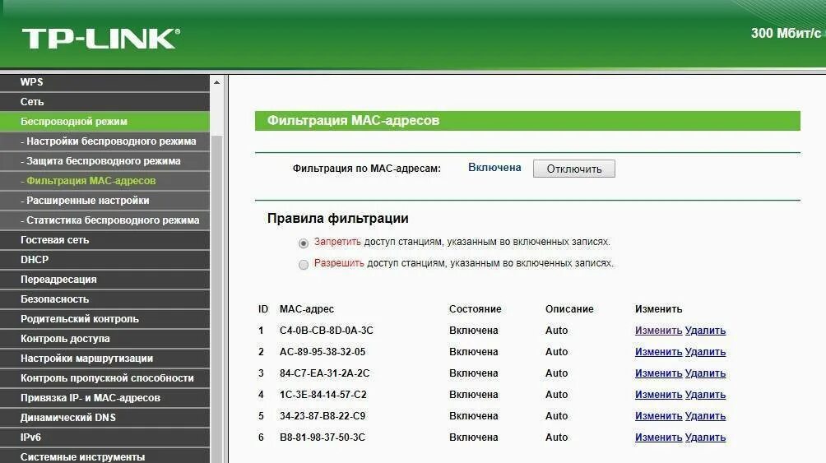This screenshot has height=463, width=826.
Task: Click Удалить for AC-89-95-38-32-05
Action: pos(705,352)
